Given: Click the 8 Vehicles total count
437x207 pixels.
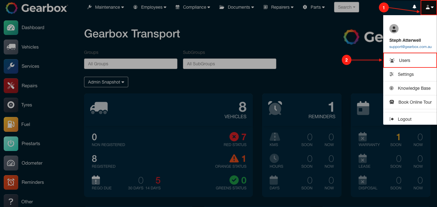Looking at the screenshot, I should pos(243,107).
